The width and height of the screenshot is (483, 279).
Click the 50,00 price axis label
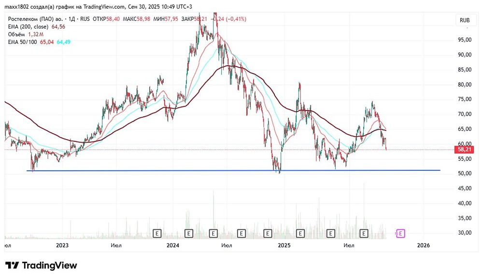pyautogui.click(x=465, y=173)
